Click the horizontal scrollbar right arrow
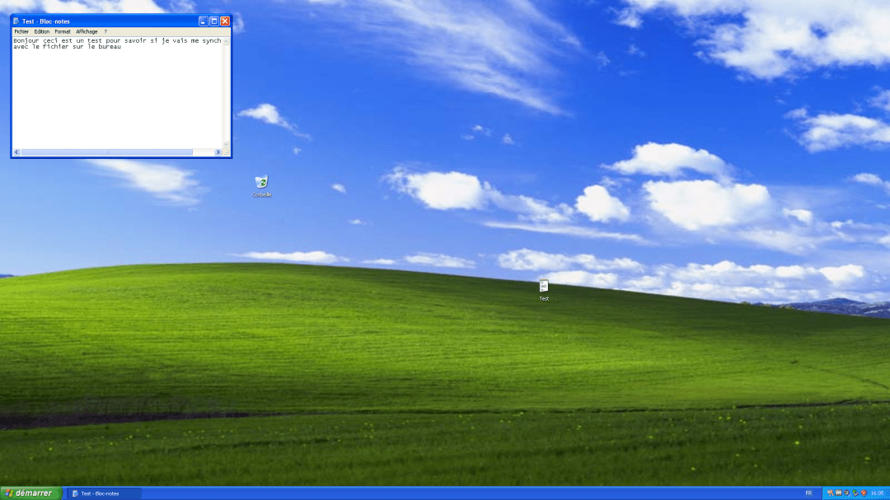This screenshot has height=500, width=890. pyautogui.click(x=218, y=152)
